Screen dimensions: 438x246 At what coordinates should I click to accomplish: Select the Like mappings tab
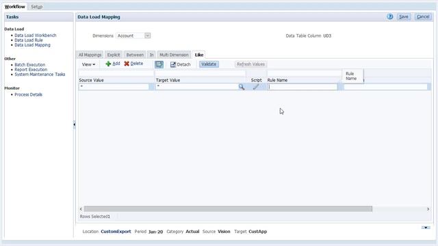(199, 55)
